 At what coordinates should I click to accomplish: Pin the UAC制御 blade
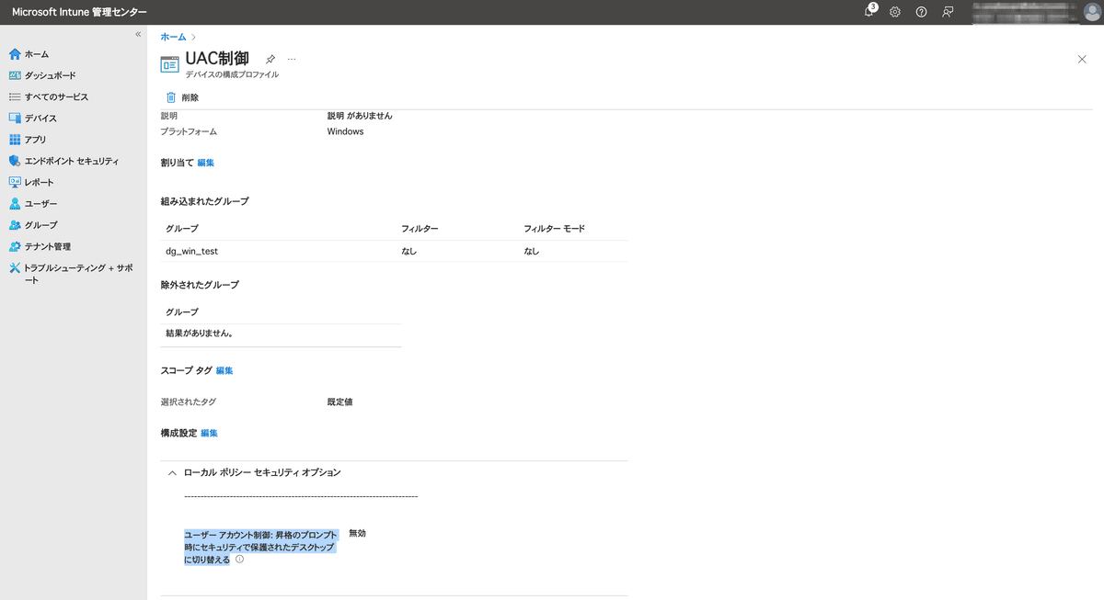coord(270,59)
